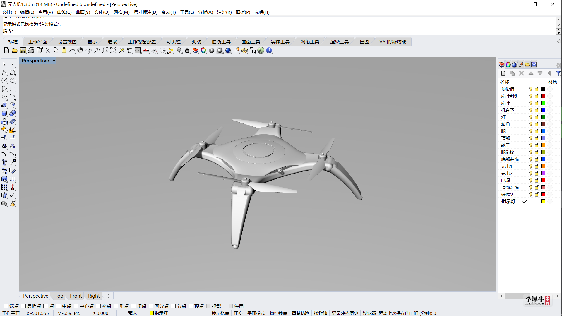Image resolution: width=562 pixels, height=316 pixels.
Task: Click the Zoom dynamic magnifier icon
Action: [97, 51]
